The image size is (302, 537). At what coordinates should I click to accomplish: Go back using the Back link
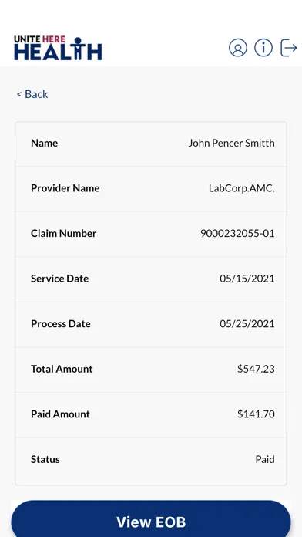pyautogui.click(x=32, y=94)
